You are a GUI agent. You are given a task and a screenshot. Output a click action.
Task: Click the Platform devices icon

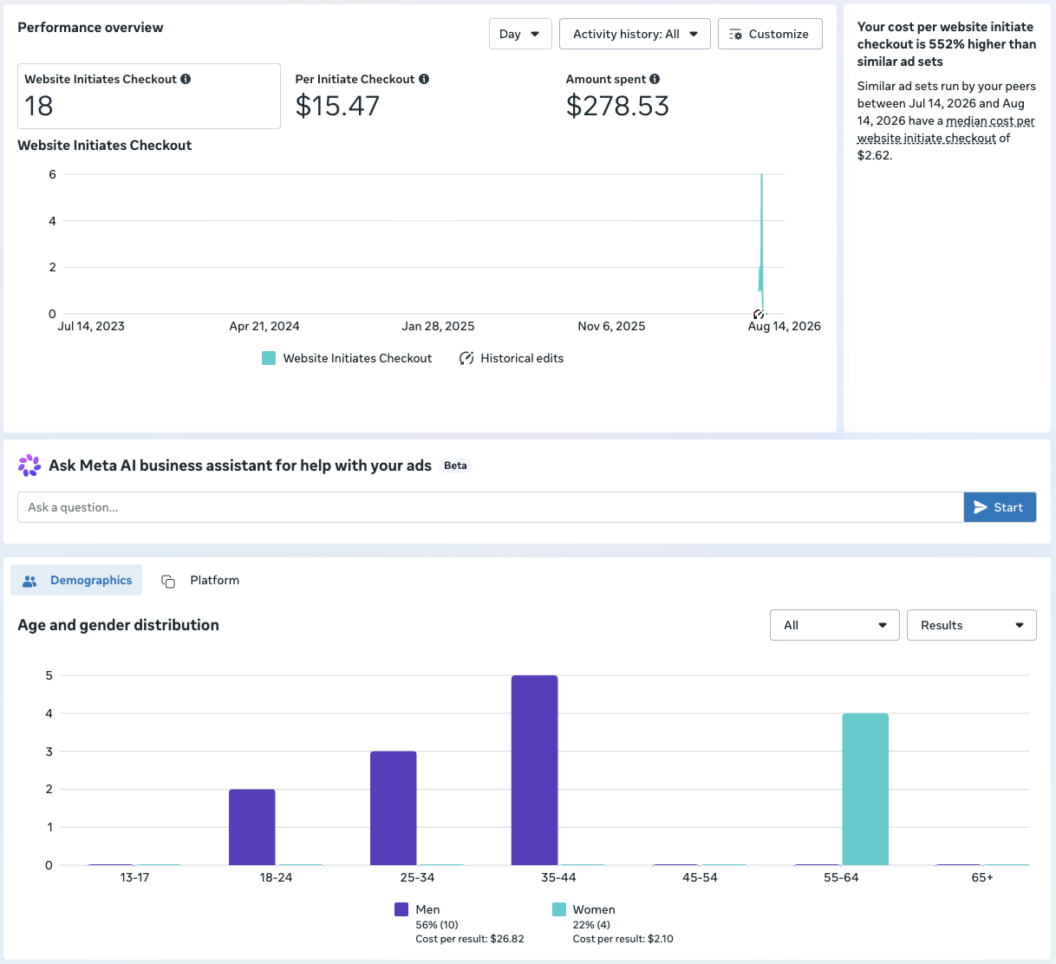[x=168, y=581]
